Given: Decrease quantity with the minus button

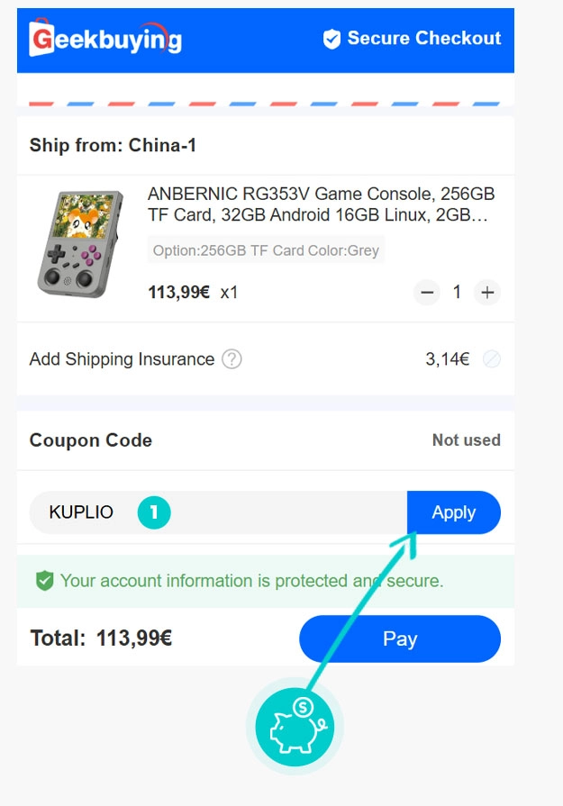Looking at the screenshot, I should 427,292.
